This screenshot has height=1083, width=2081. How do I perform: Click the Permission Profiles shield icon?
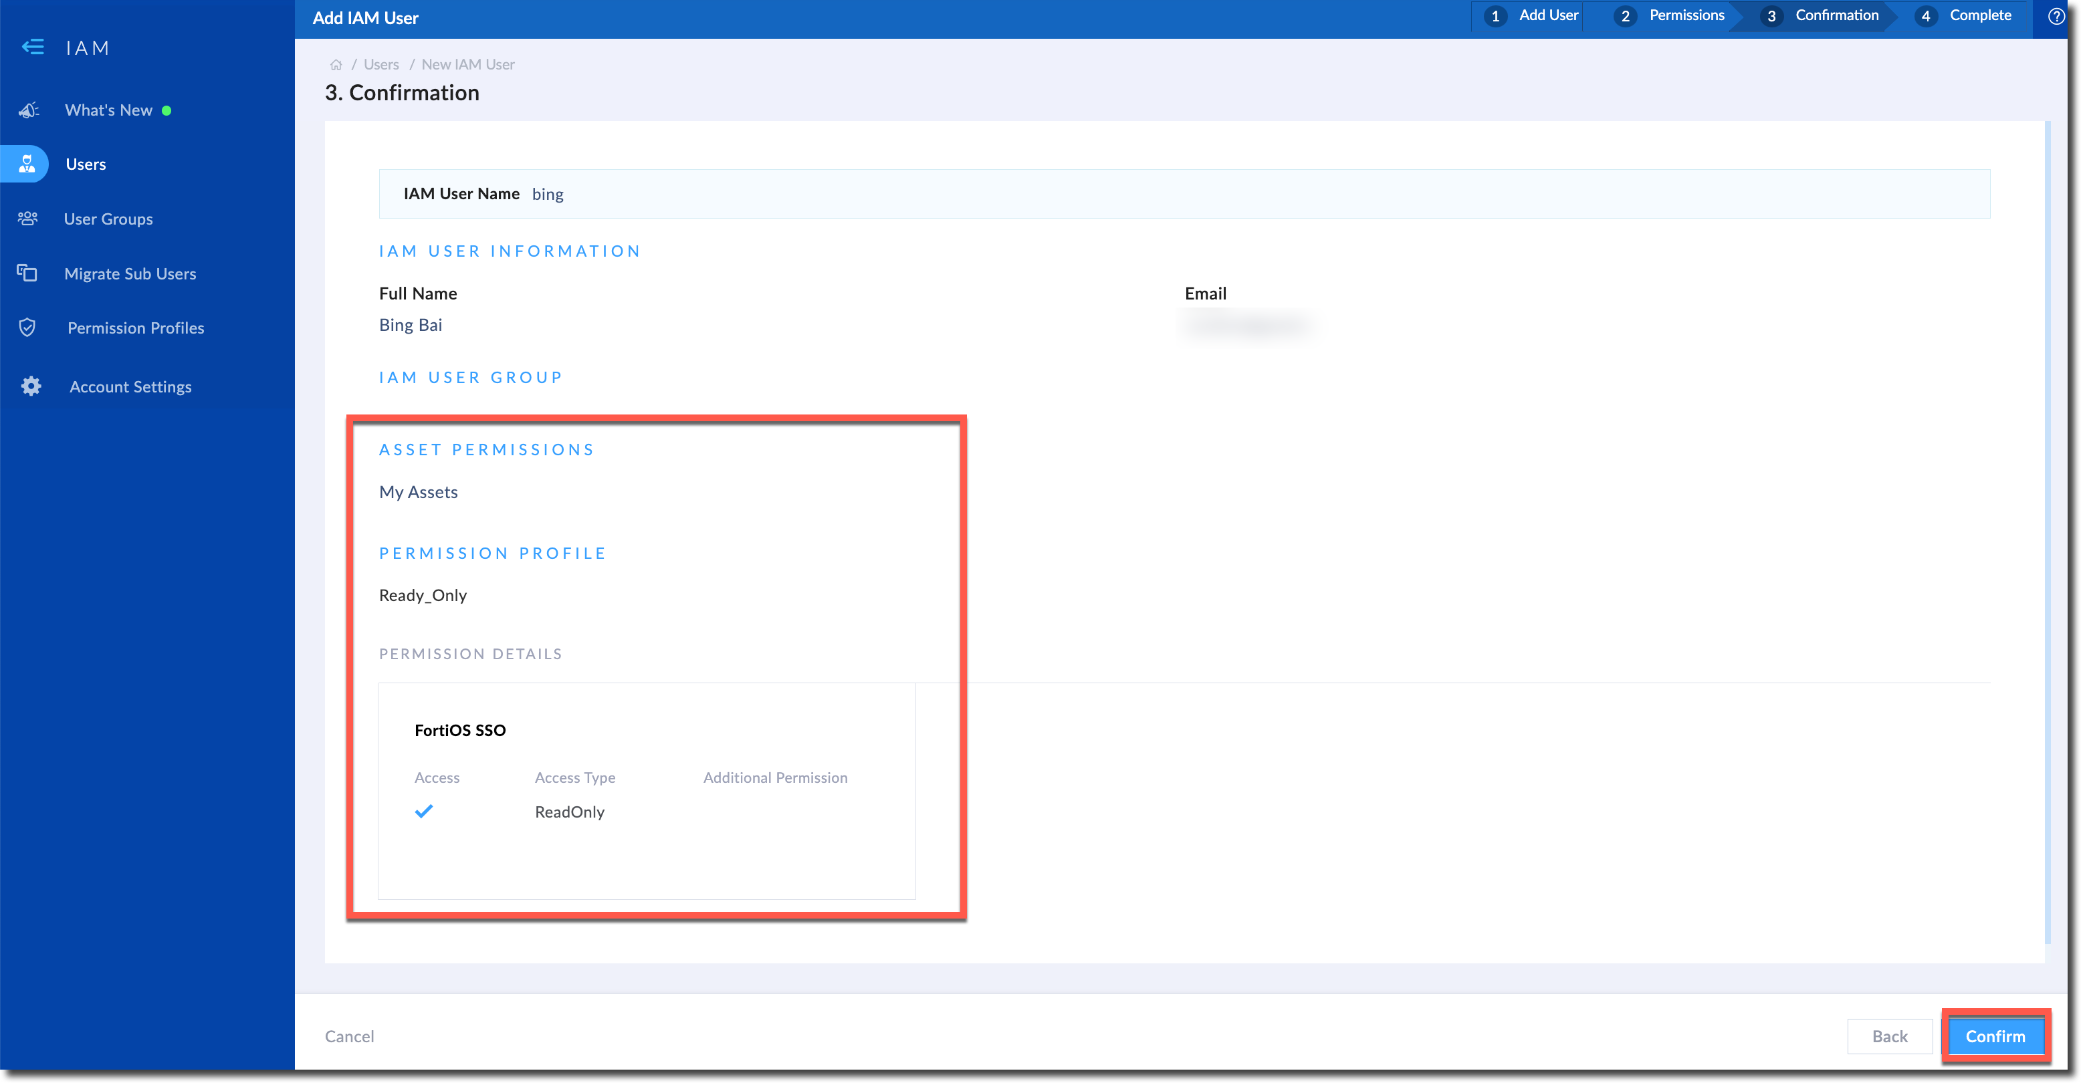(27, 327)
